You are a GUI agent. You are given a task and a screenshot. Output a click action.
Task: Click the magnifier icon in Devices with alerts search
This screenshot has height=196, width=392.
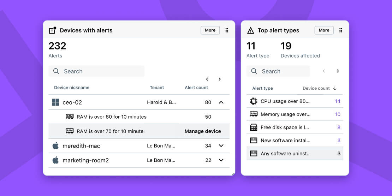(56, 71)
